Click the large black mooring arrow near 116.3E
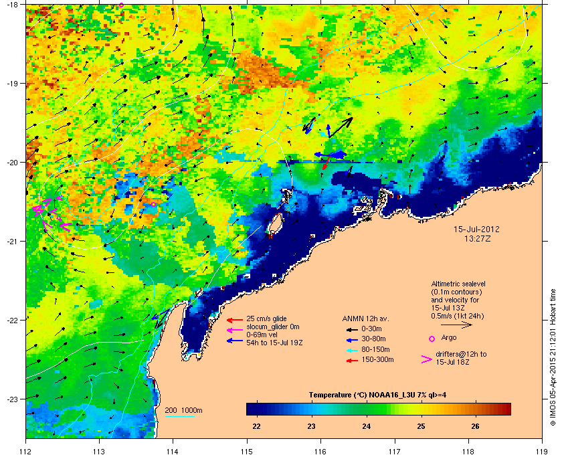This screenshot has height=455, width=562. pyautogui.click(x=341, y=128)
